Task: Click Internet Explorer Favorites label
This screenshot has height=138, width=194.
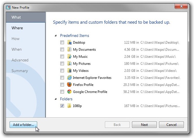Action: click(92, 78)
